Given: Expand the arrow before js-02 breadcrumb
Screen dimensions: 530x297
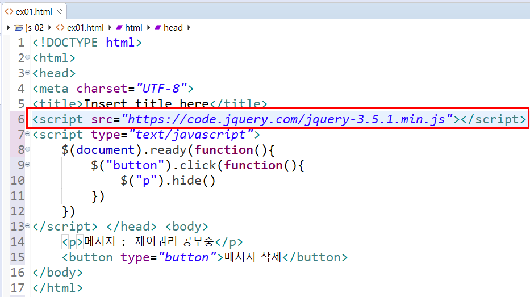Looking at the screenshot, I should tap(8, 28).
